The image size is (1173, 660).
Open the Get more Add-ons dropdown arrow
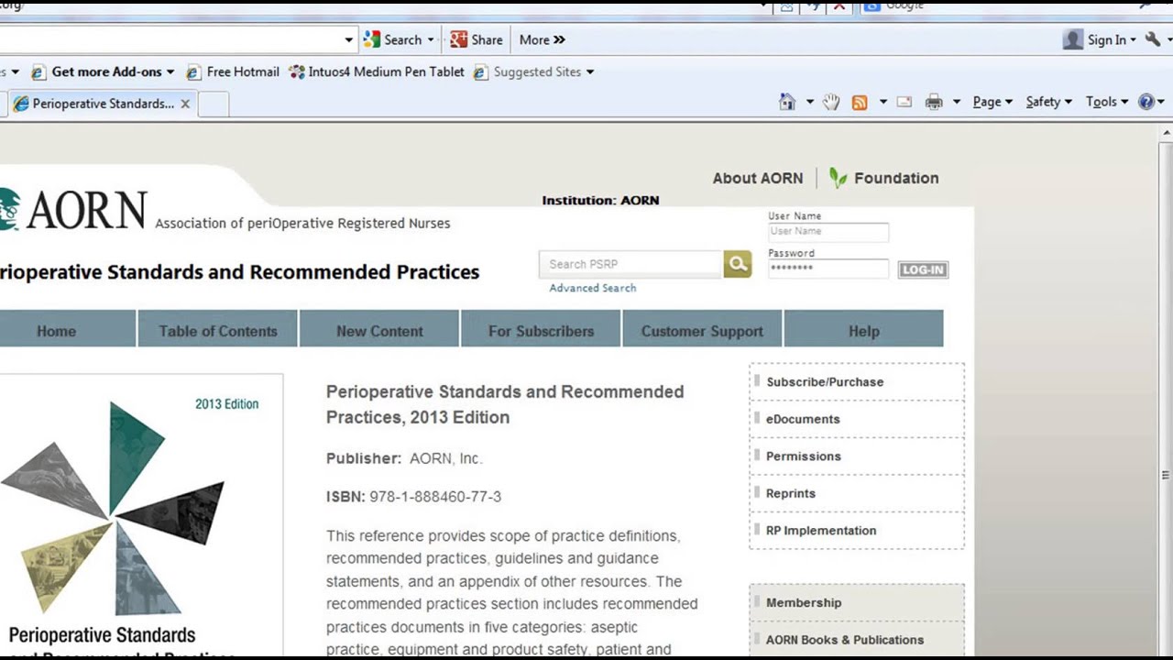point(170,71)
